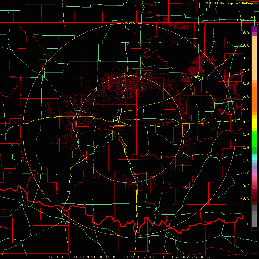Click the gray bottom segment of color bar
This screenshot has width=259, height=259.
(x=254, y=220)
